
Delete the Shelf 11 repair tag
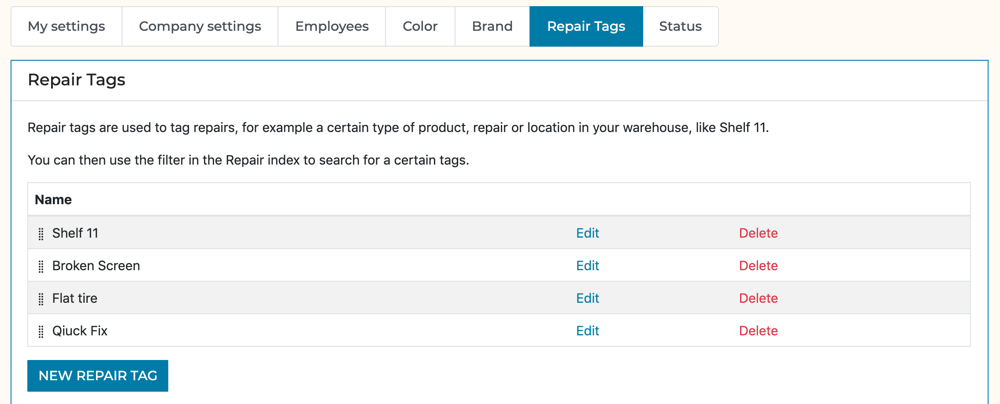(758, 233)
